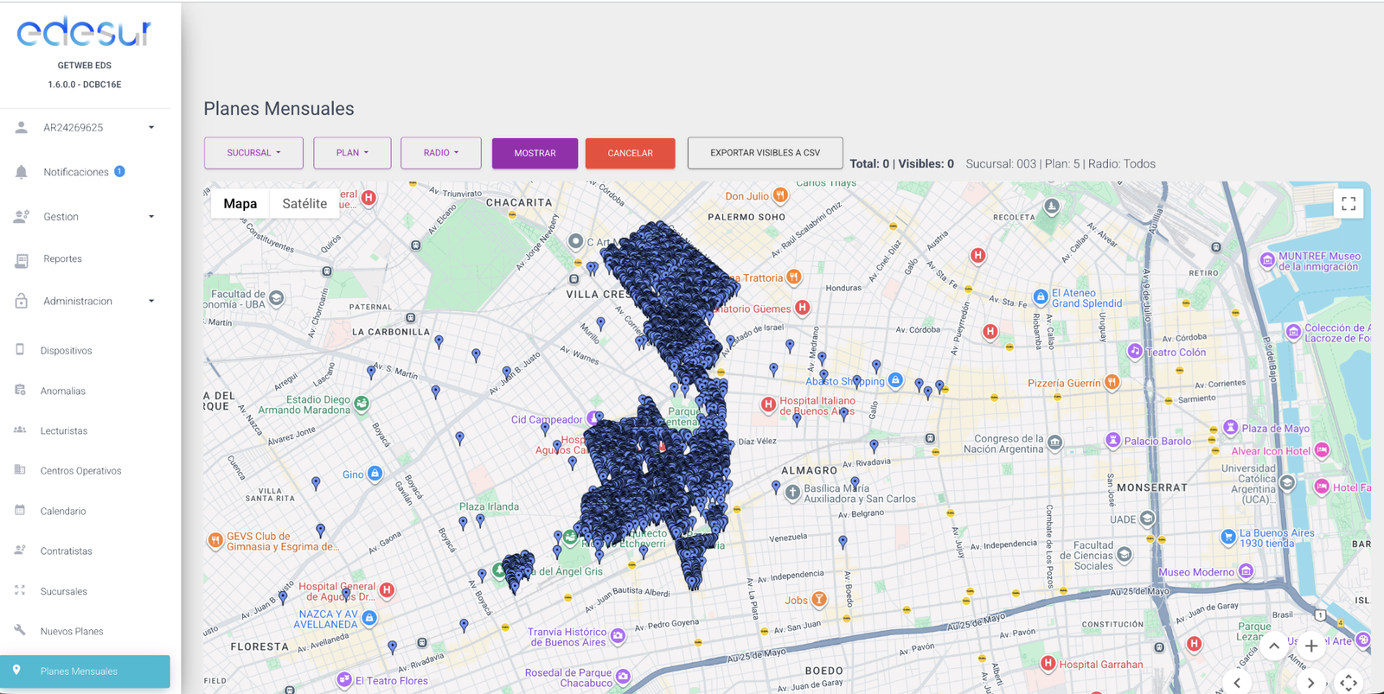Expand the Administracion submenu arrow

click(151, 301)
